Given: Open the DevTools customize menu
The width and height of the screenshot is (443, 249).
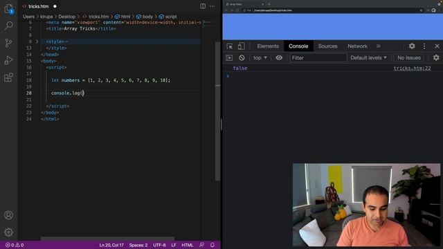Looking at the screenshot, I should pos(424,46).
